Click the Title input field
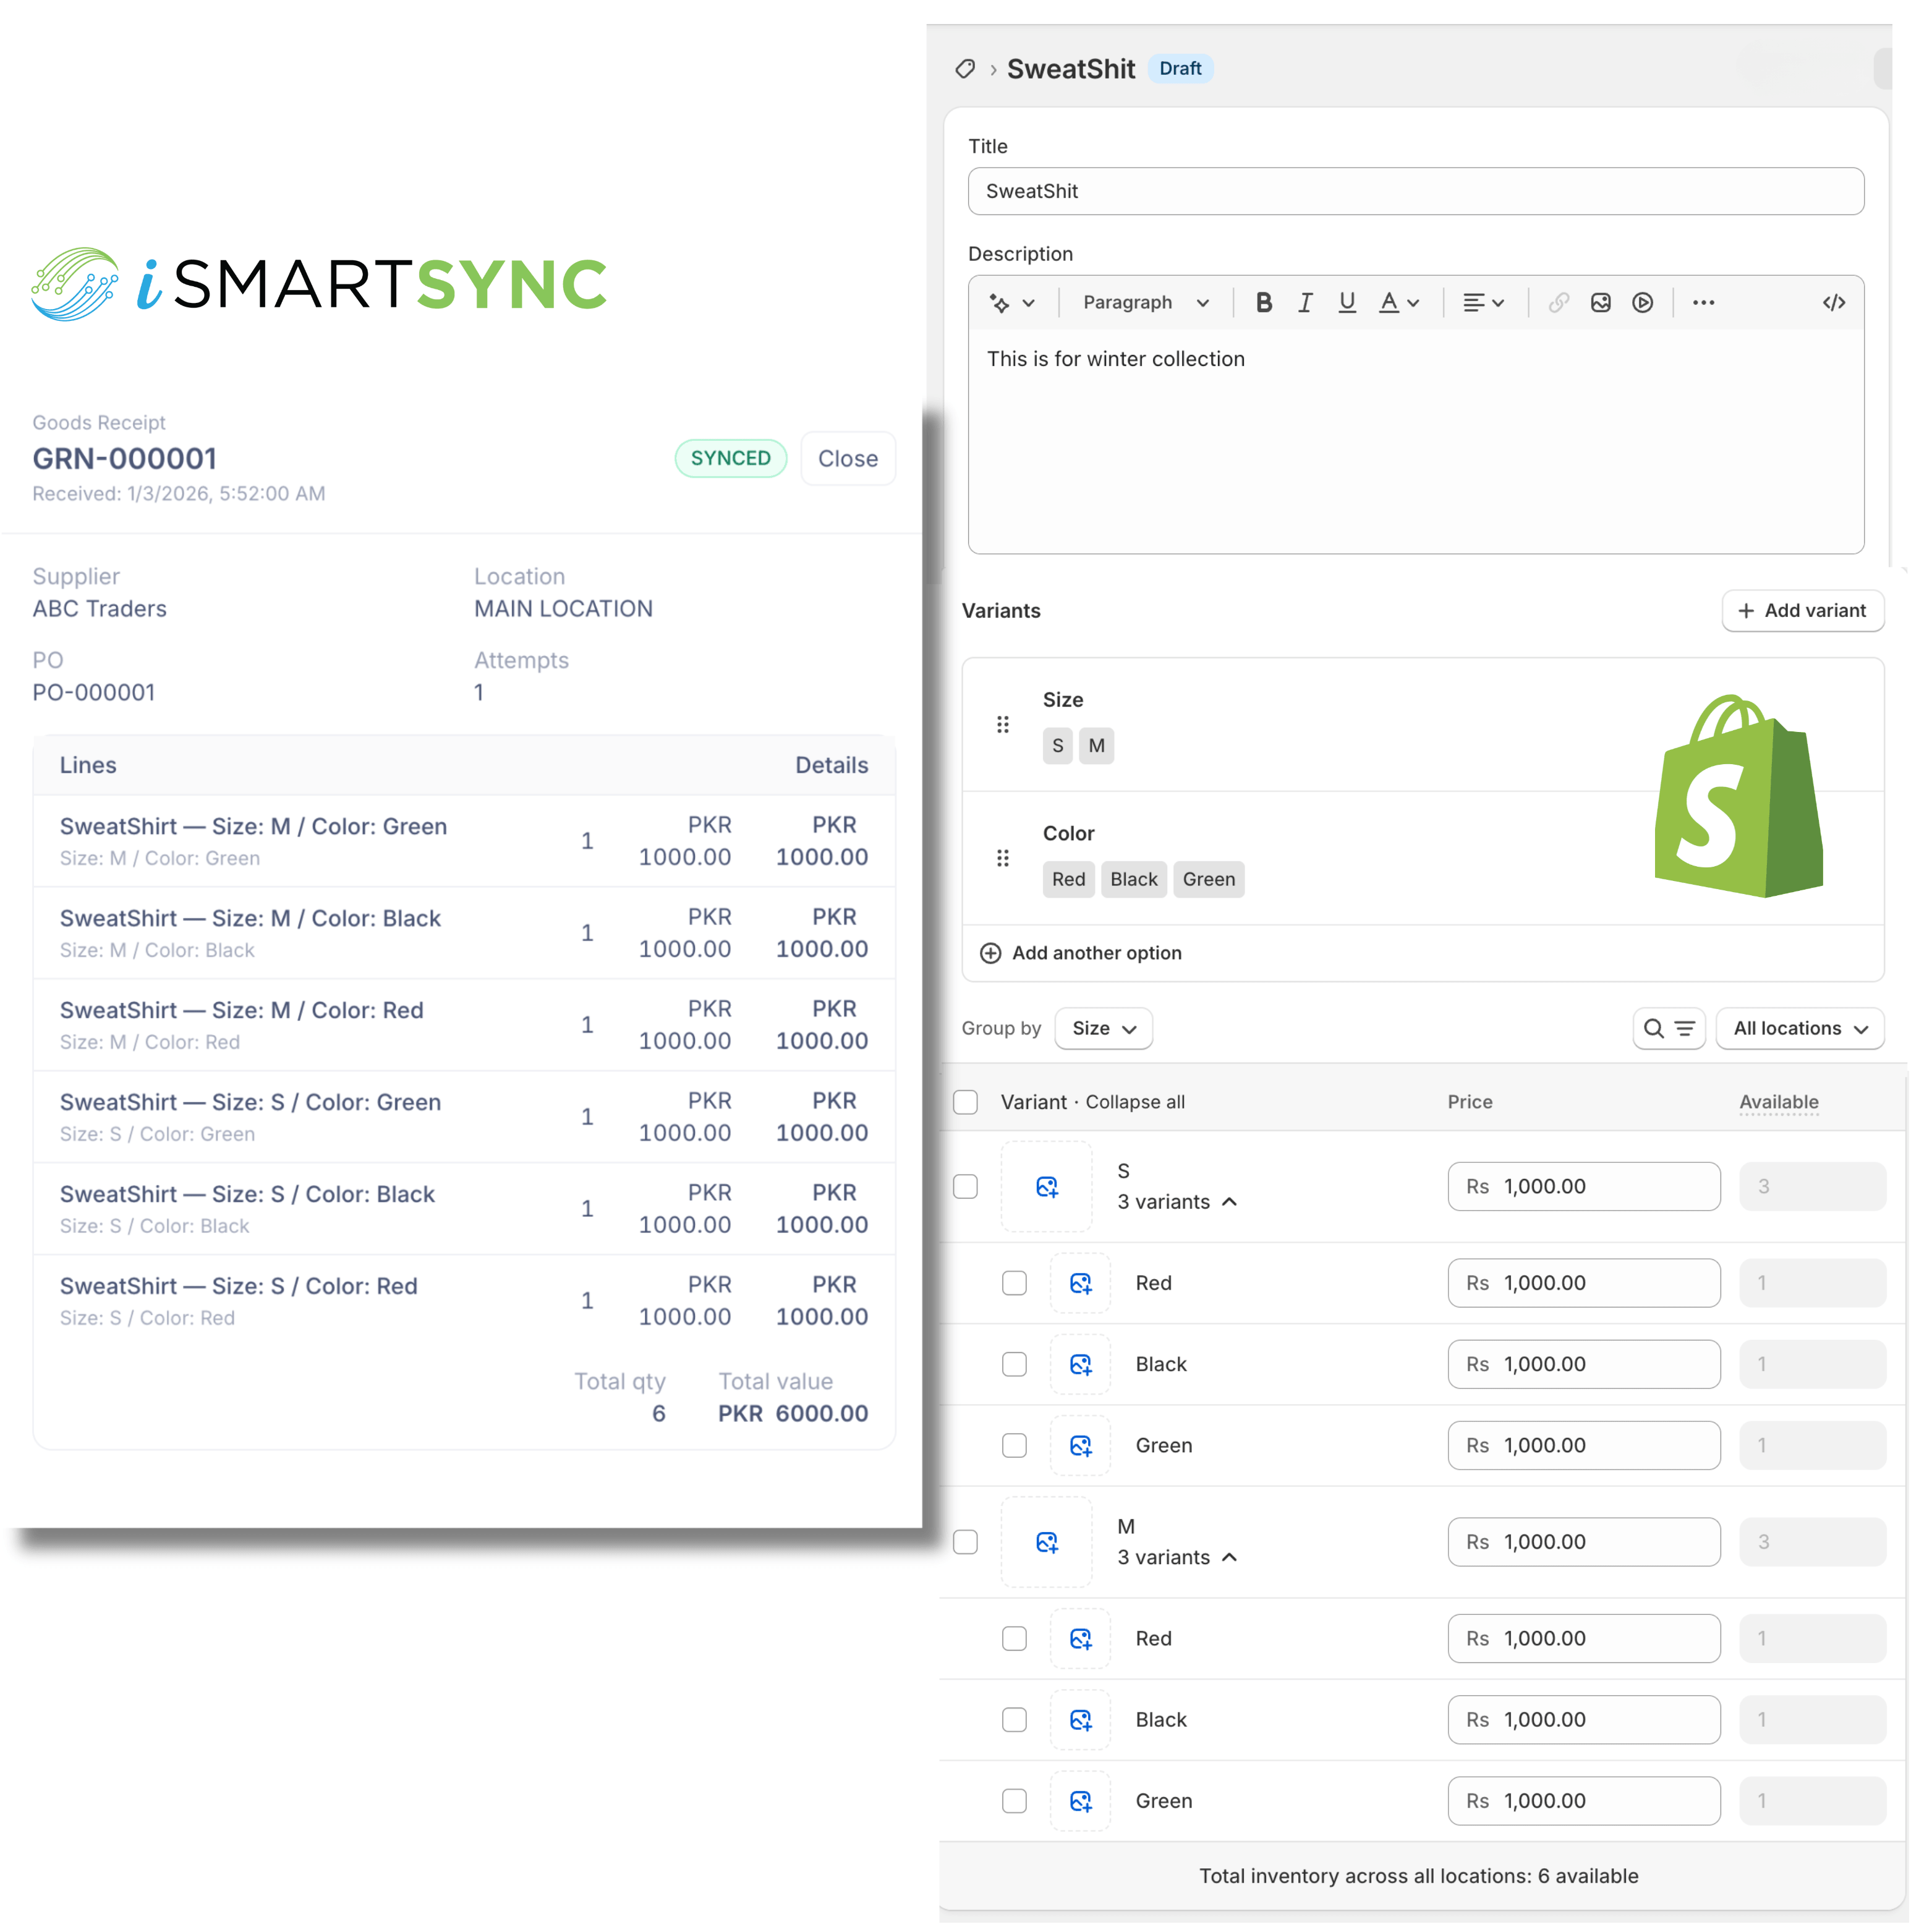 (x=1415, y=191)
